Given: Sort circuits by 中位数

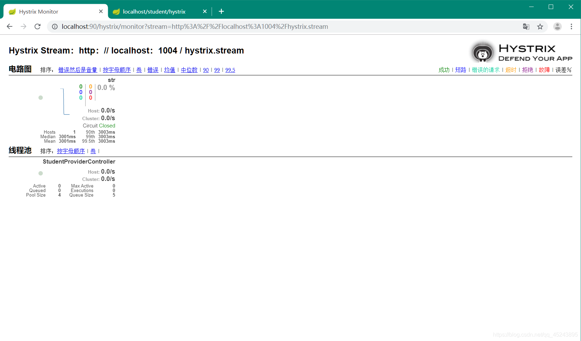Looking at the screenshot, I should pyautogui.click(x=189, y=70).
